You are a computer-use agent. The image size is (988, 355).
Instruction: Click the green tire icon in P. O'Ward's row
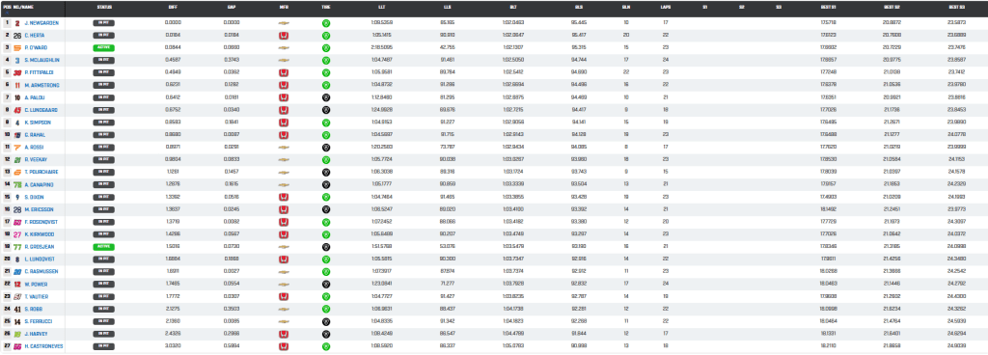click(326, 48)
